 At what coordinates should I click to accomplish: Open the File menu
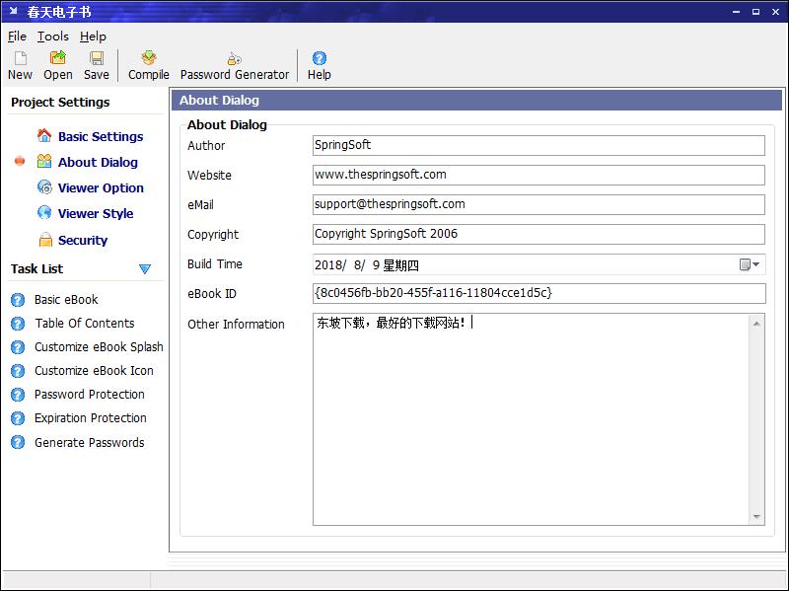coord(17,37)
